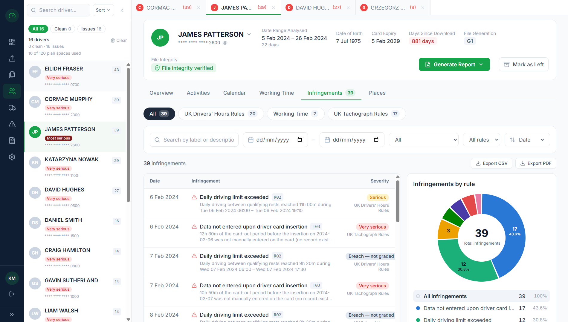Image resolution: width=568 pixels, height=322 pixels.
Task: Open the reports document icon in sidebar
Action: pos(12,140)
